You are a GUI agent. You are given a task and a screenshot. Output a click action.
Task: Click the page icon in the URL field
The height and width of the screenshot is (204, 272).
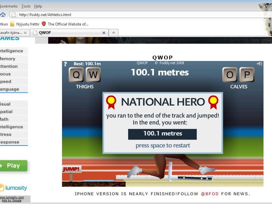pyautogui.click(x=14, y=15)
